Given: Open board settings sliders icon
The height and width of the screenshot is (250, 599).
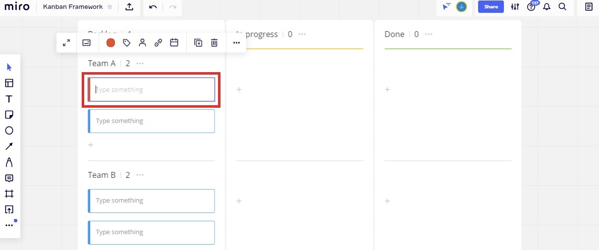Looking at the screenshot, I should click(x=515, y=7).
